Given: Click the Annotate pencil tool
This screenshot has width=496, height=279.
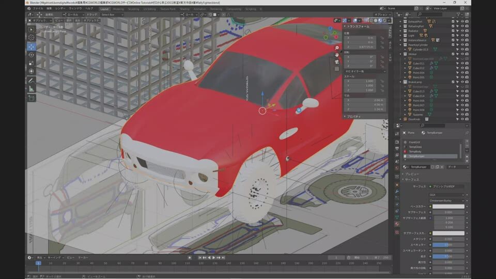Looking at the screenshot, I should coord(32,80).
